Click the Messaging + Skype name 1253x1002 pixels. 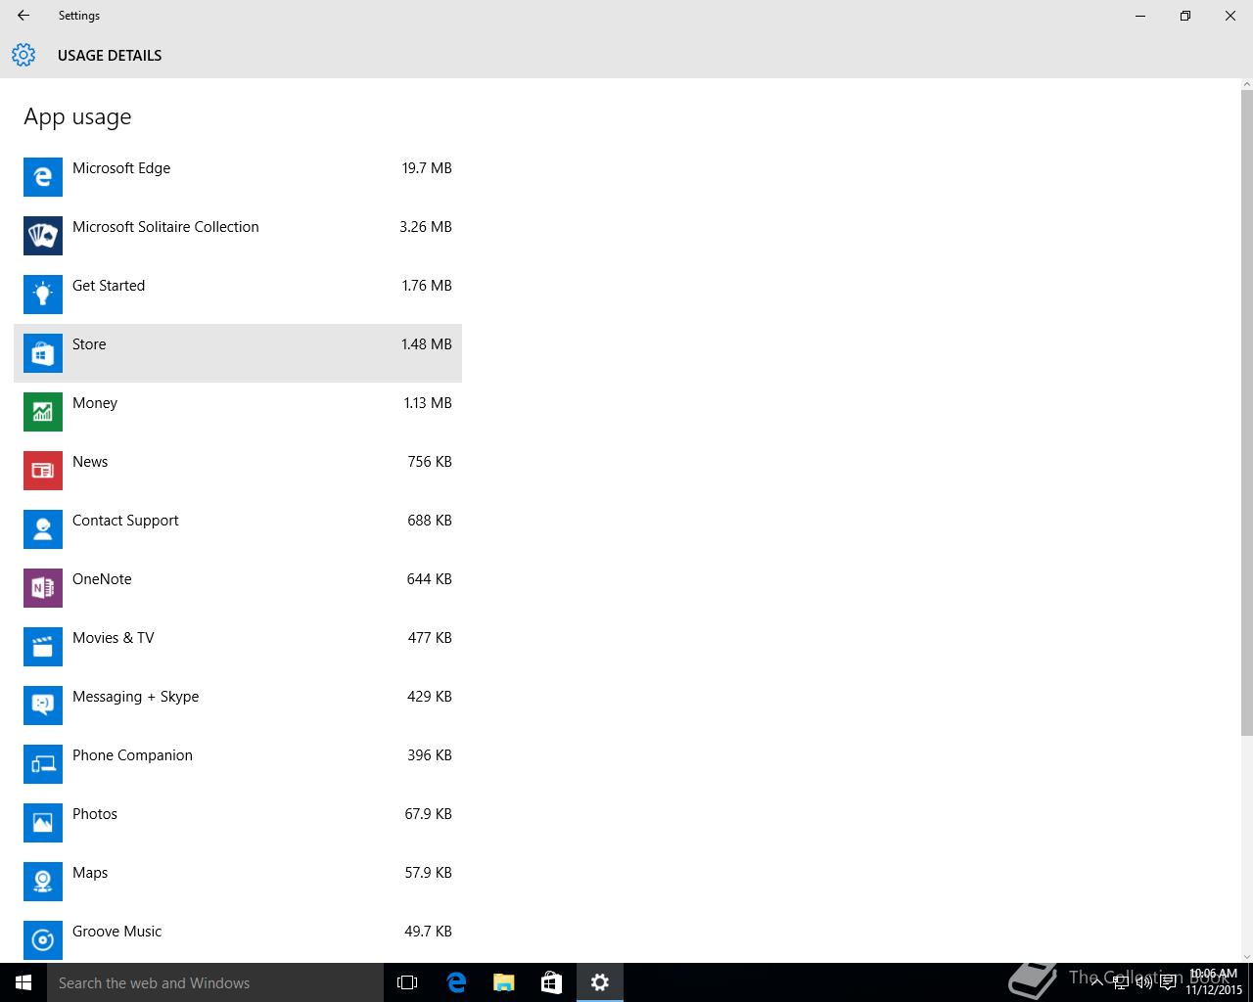tap(136, 697)
